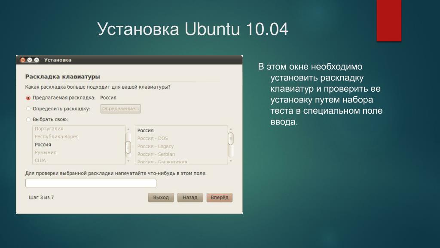Go back with the 'Назад' button
This screenshot has width=440, height=248.
coord(190,197)
